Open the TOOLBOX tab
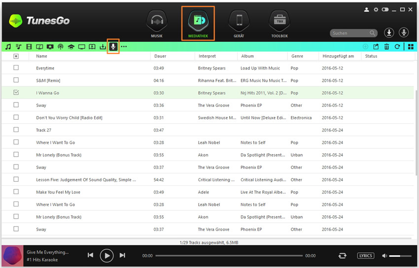 (279, 25)
